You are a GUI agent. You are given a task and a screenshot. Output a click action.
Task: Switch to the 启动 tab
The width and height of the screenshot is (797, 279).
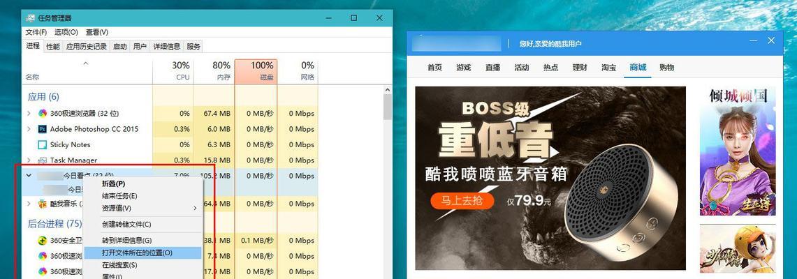[119, 47]
